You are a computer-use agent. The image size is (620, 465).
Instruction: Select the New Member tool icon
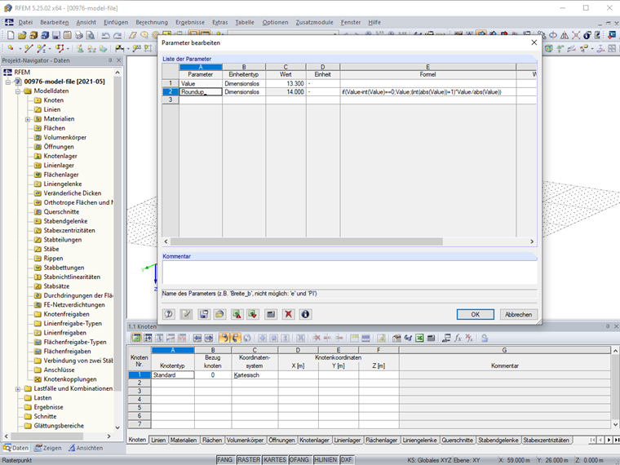click(41, 48)
